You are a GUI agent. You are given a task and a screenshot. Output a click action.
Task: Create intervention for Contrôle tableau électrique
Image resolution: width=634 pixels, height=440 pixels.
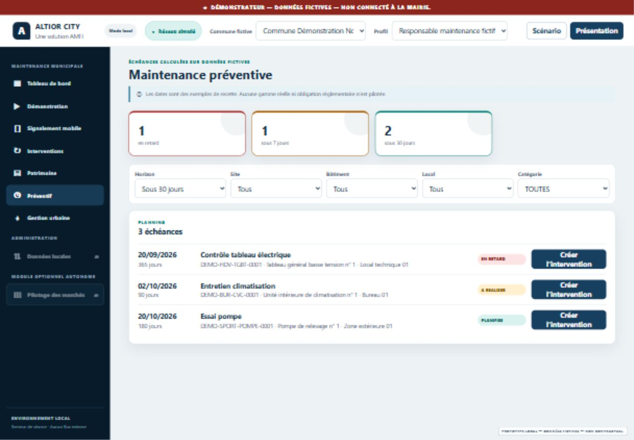click(568, 259)
